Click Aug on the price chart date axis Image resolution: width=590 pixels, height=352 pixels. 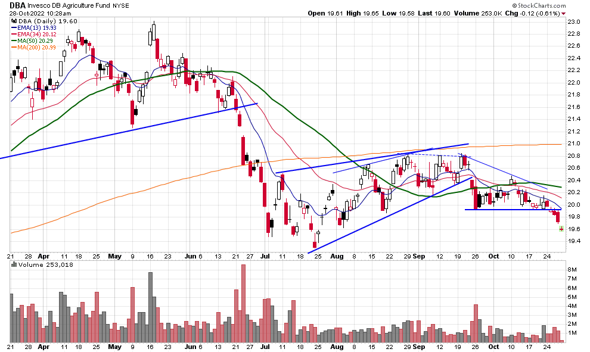337,257
